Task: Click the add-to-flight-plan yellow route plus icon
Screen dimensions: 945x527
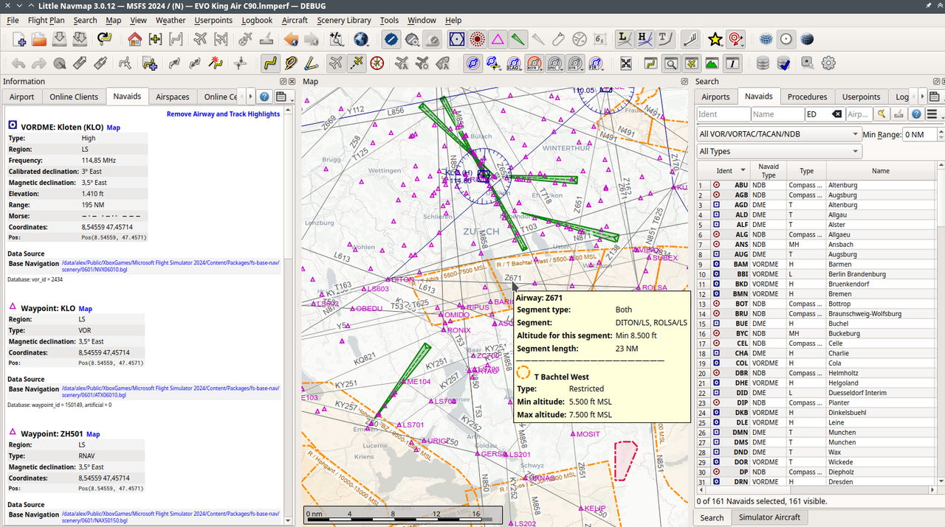Action: tap(150, 63)
